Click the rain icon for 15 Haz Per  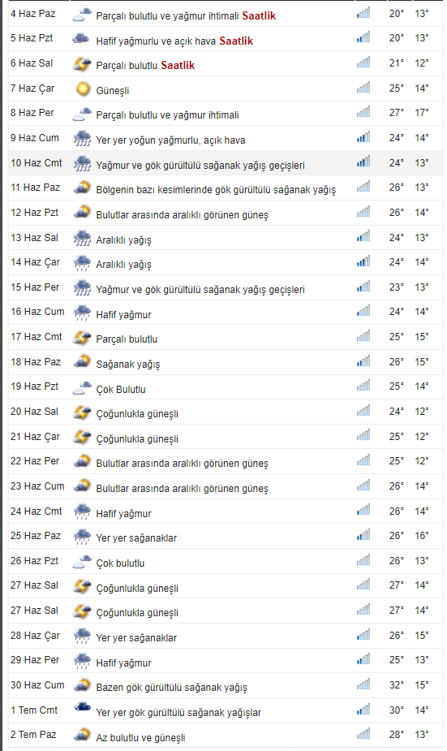tap(82, 288)
